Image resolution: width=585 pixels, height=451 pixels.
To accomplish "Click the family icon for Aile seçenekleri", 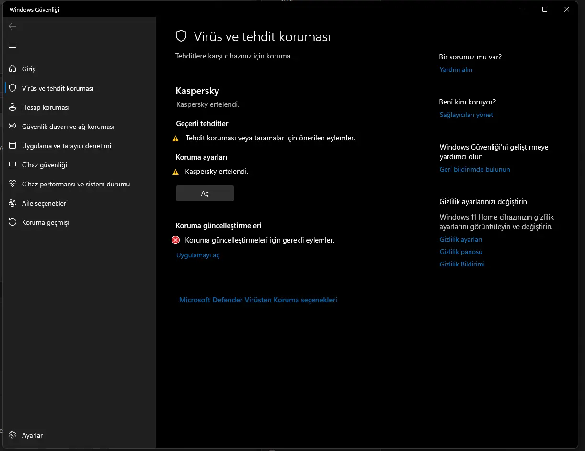I will pyautogui.click(x=13, y=203).
